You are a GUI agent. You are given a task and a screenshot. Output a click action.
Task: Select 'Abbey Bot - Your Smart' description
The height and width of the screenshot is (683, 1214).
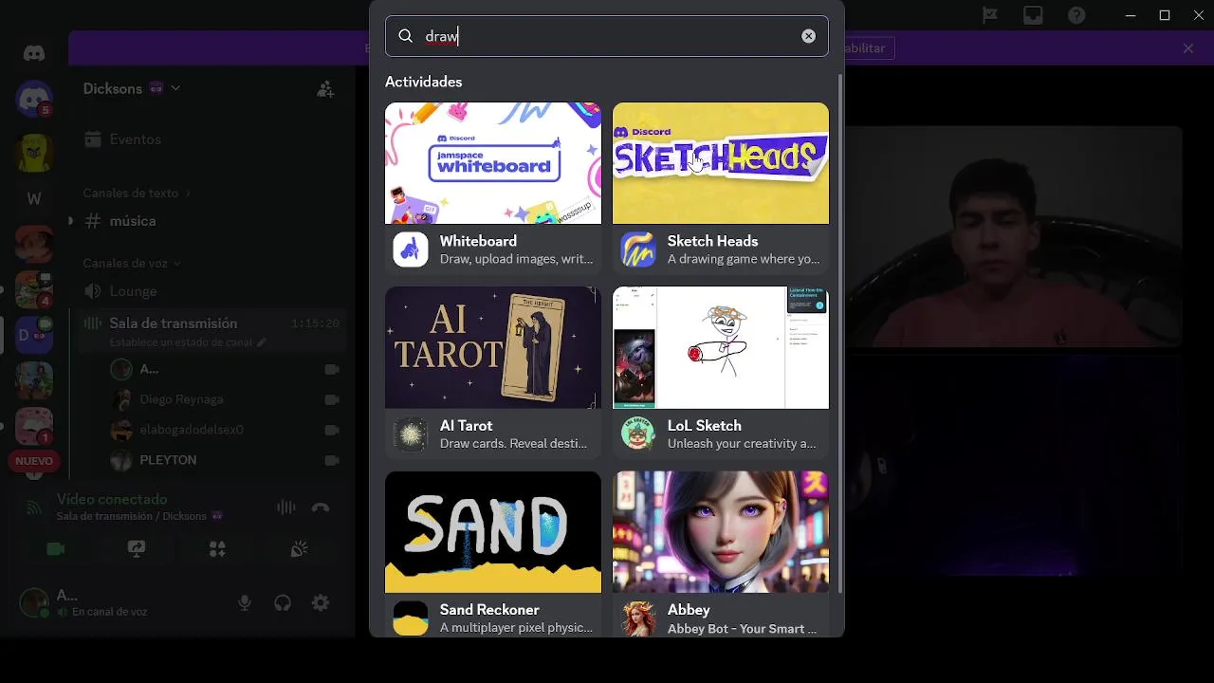pos(742,628)
